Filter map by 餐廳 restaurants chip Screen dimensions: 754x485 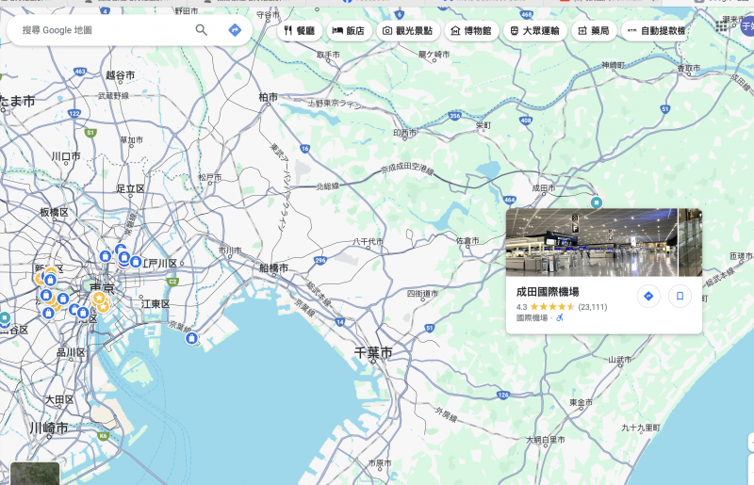click(300, 31)
